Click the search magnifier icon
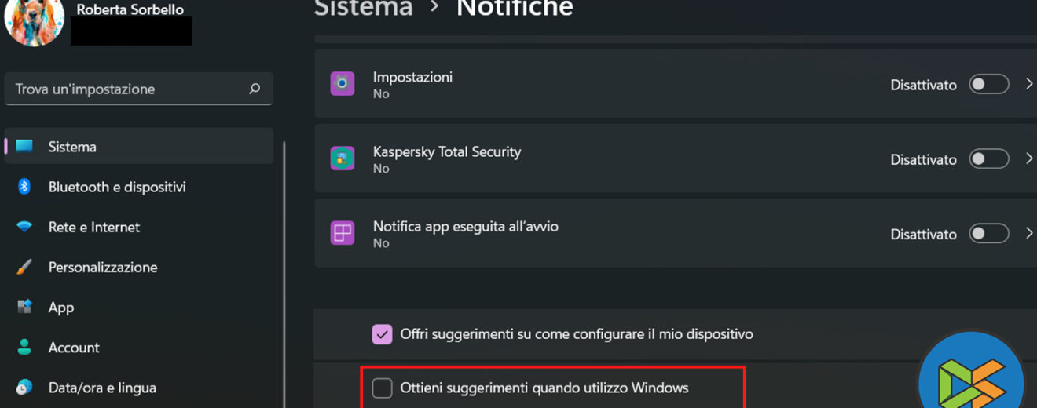Screen dimensions: 1037x408 click(x=255, y=89)
